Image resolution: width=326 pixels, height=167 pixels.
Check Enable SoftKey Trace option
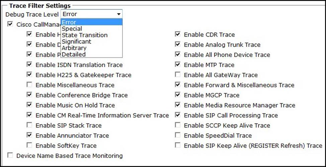pos(29,146)
